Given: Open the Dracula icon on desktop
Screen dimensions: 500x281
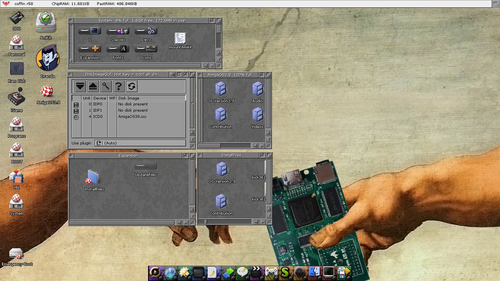Looking at the screenshot, I should click(x=47, y=61).
